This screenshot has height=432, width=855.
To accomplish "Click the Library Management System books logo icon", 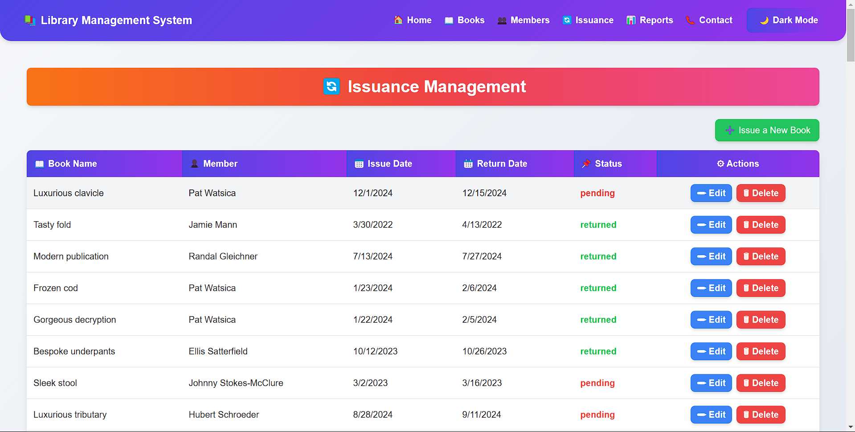I will (30, 21).
